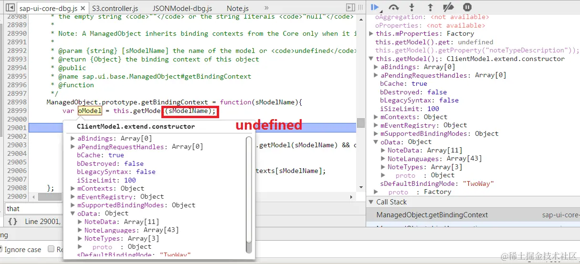Image resolution: width=580 pixels, height=264 pixels.
Task: Select the sap-ui-core-dbg.js tab
Action: (x=48, y=9)
